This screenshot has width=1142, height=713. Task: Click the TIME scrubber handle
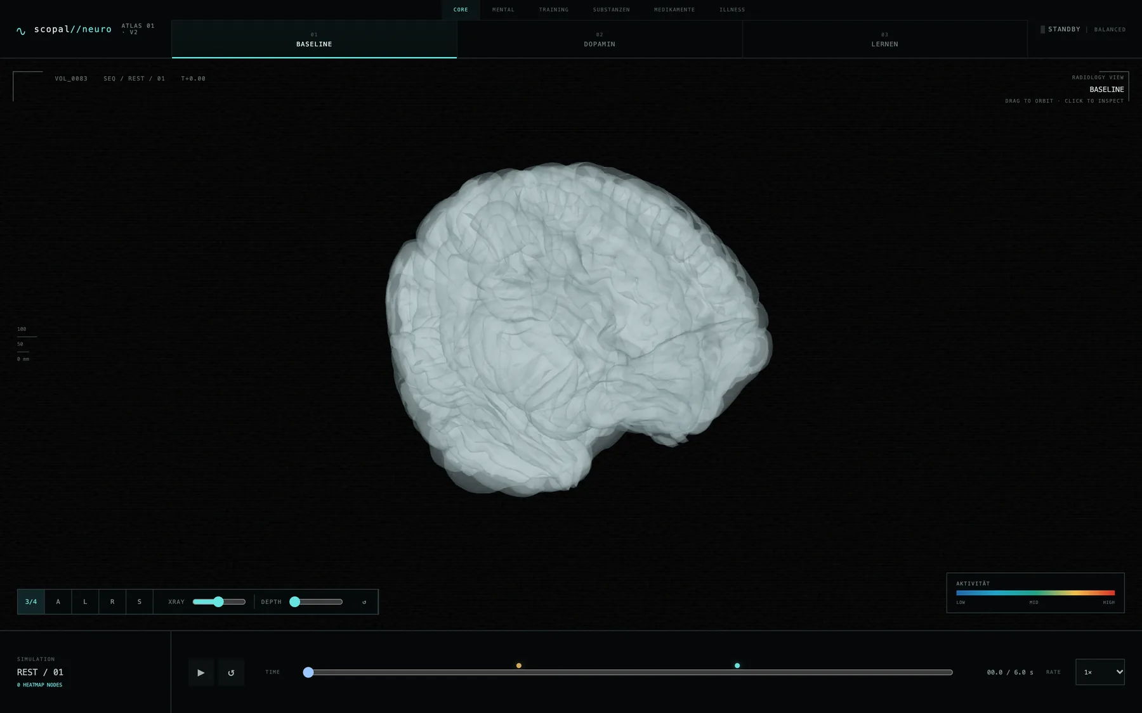coord(308,672)
